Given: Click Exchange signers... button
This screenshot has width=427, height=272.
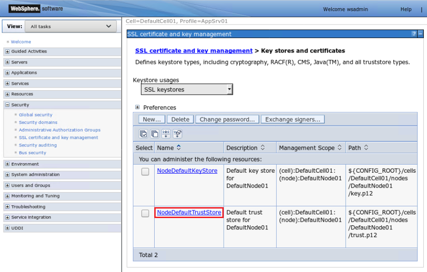Looking at the screenshot, I should pyautogui.click(x=293, y=119).
